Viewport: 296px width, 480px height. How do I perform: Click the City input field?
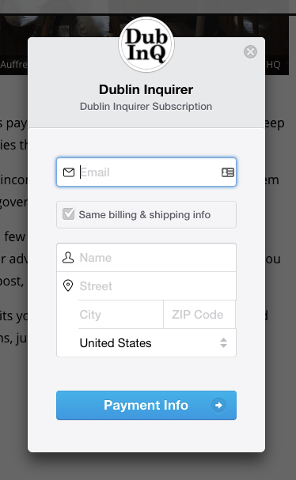pos(121,315)
